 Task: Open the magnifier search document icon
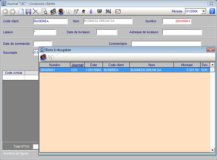[x=45, y=12]
